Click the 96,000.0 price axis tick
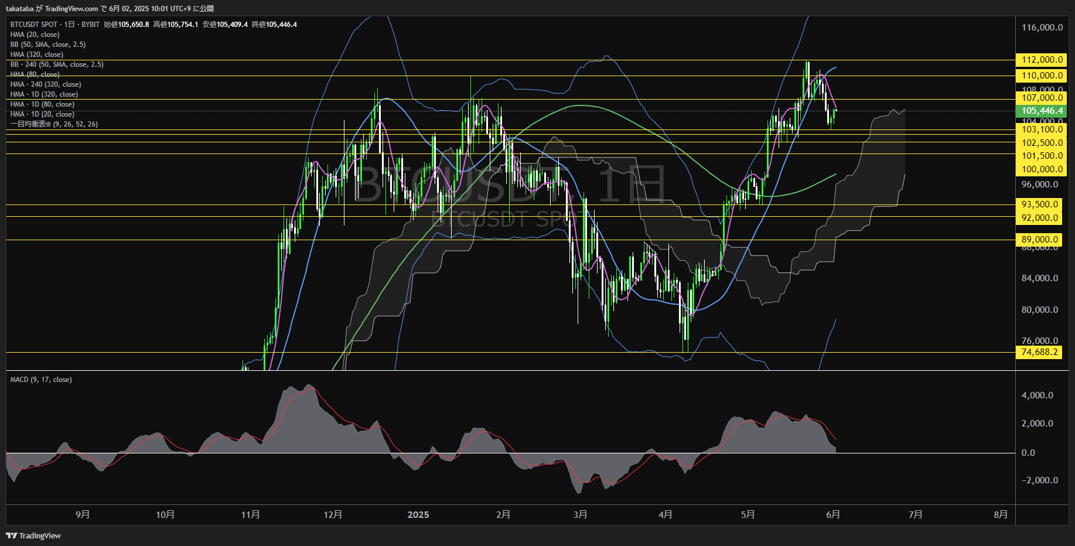Screen dimensions: 1075x546 click(x=1040, y=185)
